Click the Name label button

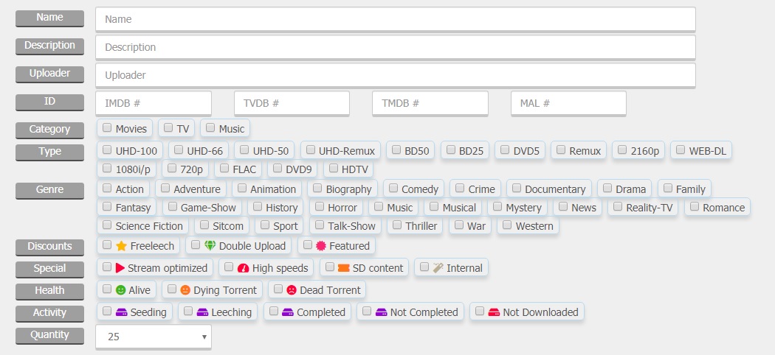pyautogui.click(x=49, y=18)
